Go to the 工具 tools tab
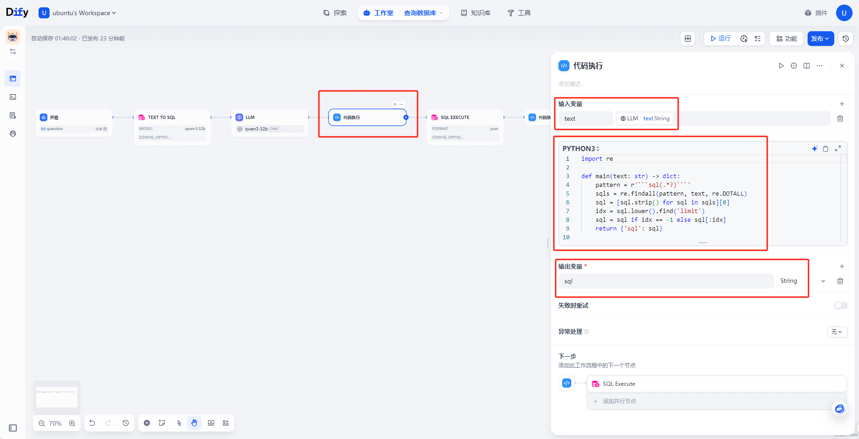The width and height of the screenshot is (859, 439). tap(519, 13)
